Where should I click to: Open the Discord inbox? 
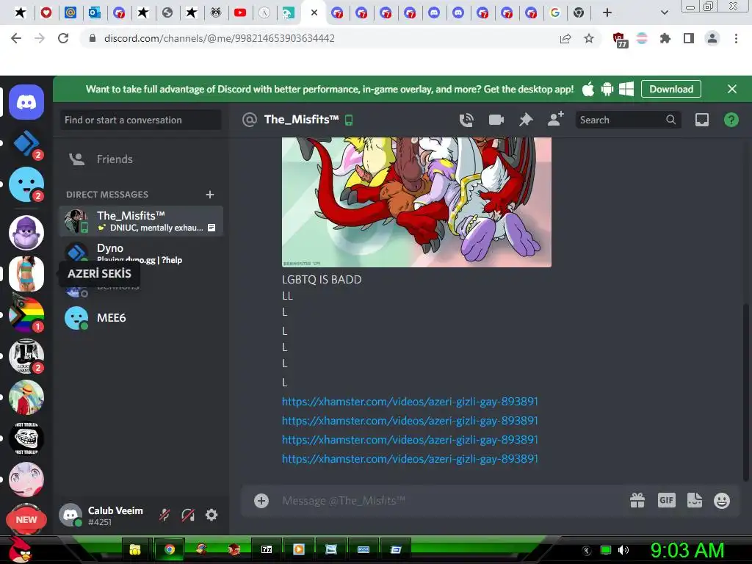(701, 120)
